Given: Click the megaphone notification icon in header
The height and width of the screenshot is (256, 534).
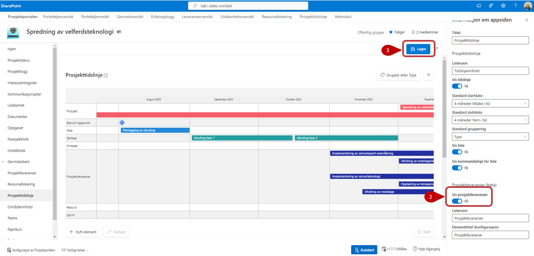Looking at the screenshot, I should 479,5.
